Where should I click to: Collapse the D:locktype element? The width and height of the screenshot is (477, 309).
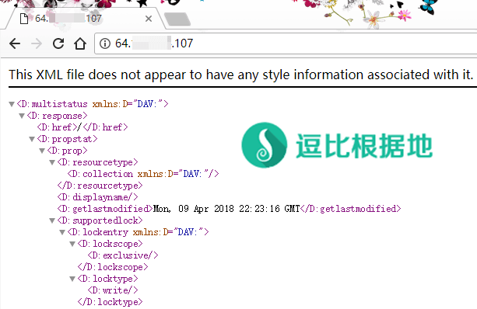[x=72, y=279]
